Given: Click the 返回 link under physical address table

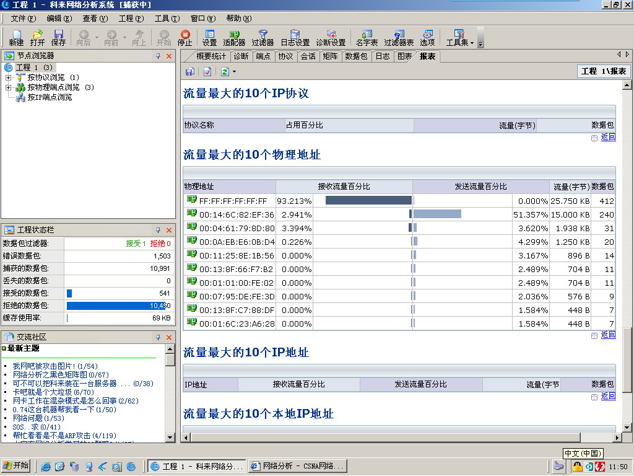Looking at the screenshot, I should 608,335.
